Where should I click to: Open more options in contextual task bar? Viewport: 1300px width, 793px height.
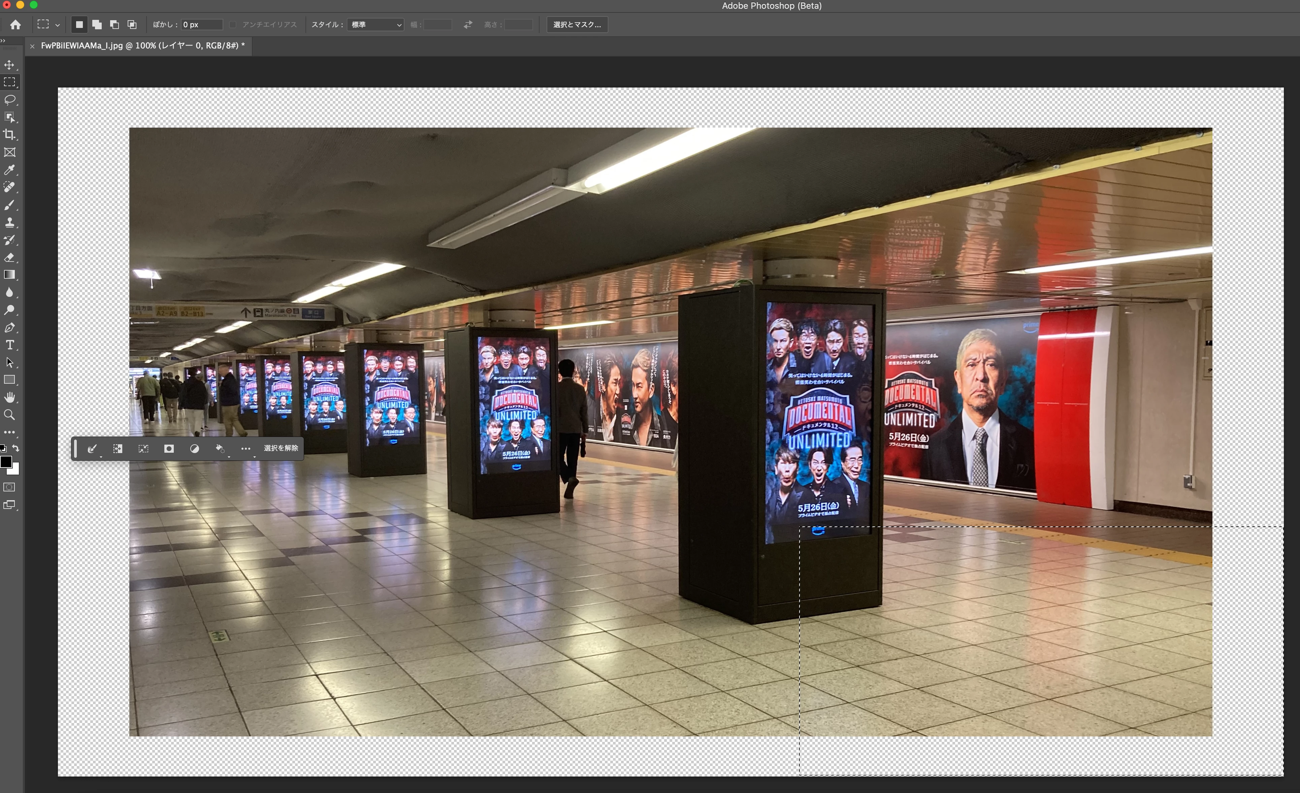click(245, 449)
